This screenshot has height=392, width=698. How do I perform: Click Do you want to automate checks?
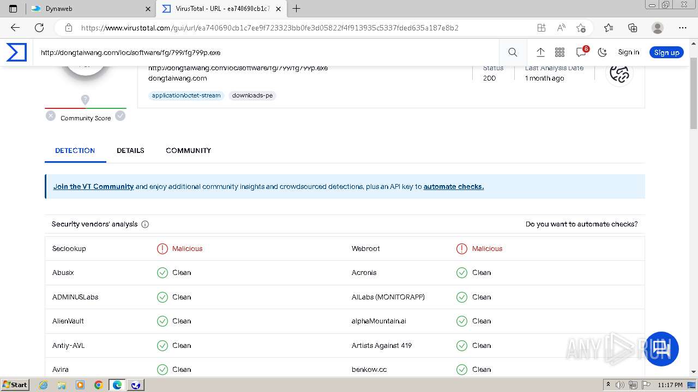(581, 224)
